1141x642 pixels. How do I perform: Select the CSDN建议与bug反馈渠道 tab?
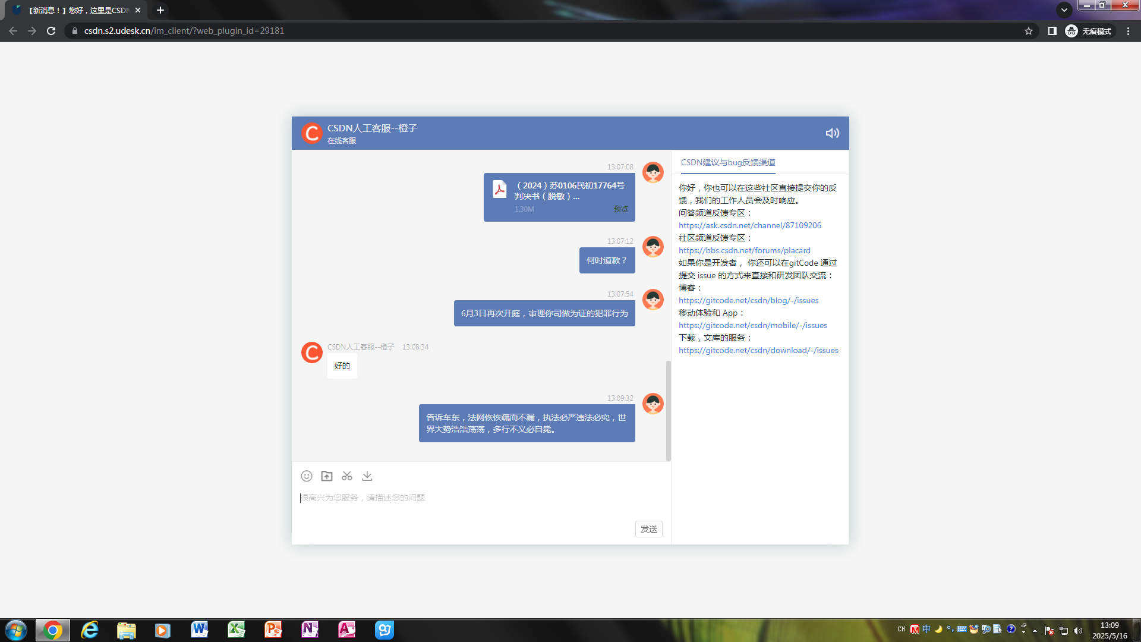pos(728,162)
